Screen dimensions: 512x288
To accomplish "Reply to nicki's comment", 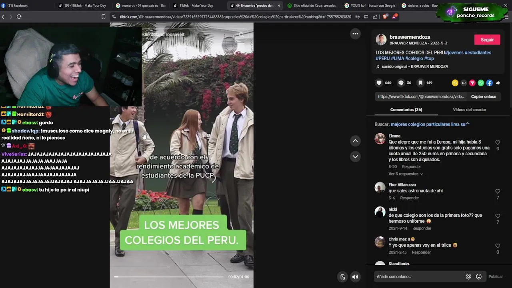I will pyautogui.click(x=422, y=228).
